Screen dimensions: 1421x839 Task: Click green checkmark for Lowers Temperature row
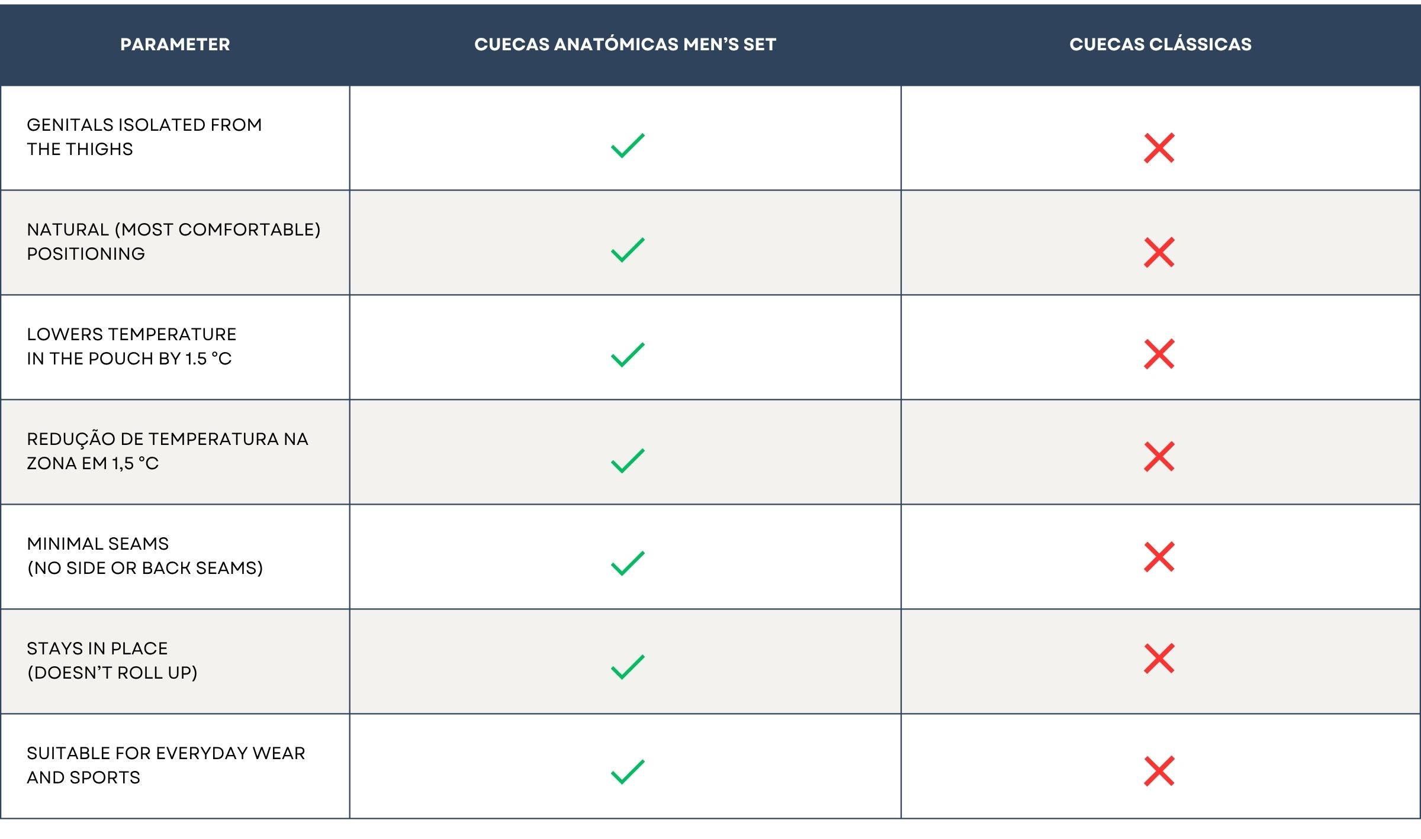tap(627, 354)
